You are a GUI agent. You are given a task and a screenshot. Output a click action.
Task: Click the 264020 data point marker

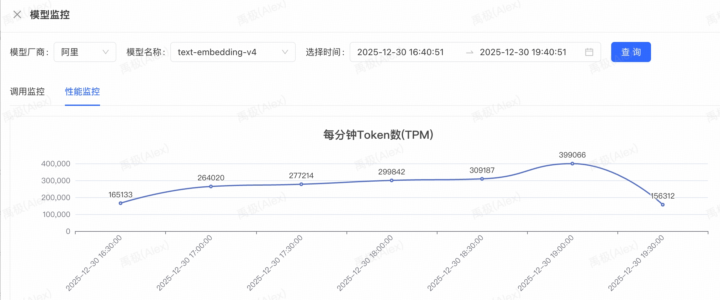pos(211,187)
